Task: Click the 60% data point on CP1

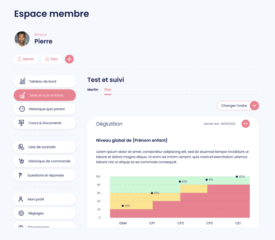Action: 152,193
